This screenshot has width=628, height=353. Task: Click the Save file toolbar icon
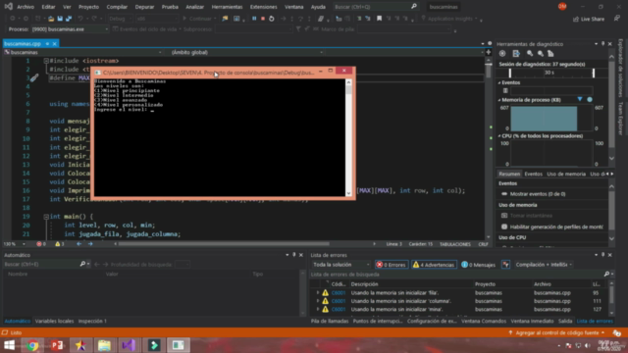(60, 19)
